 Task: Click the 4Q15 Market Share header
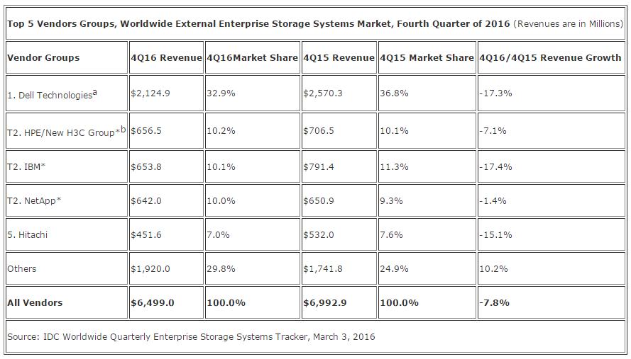point(427,57)
